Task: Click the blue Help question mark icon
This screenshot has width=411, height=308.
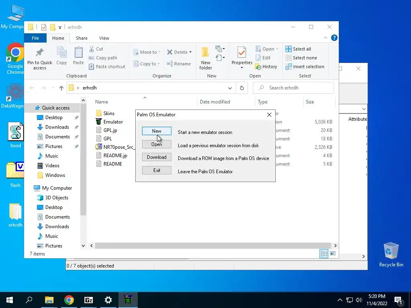Action: point(334,38)
